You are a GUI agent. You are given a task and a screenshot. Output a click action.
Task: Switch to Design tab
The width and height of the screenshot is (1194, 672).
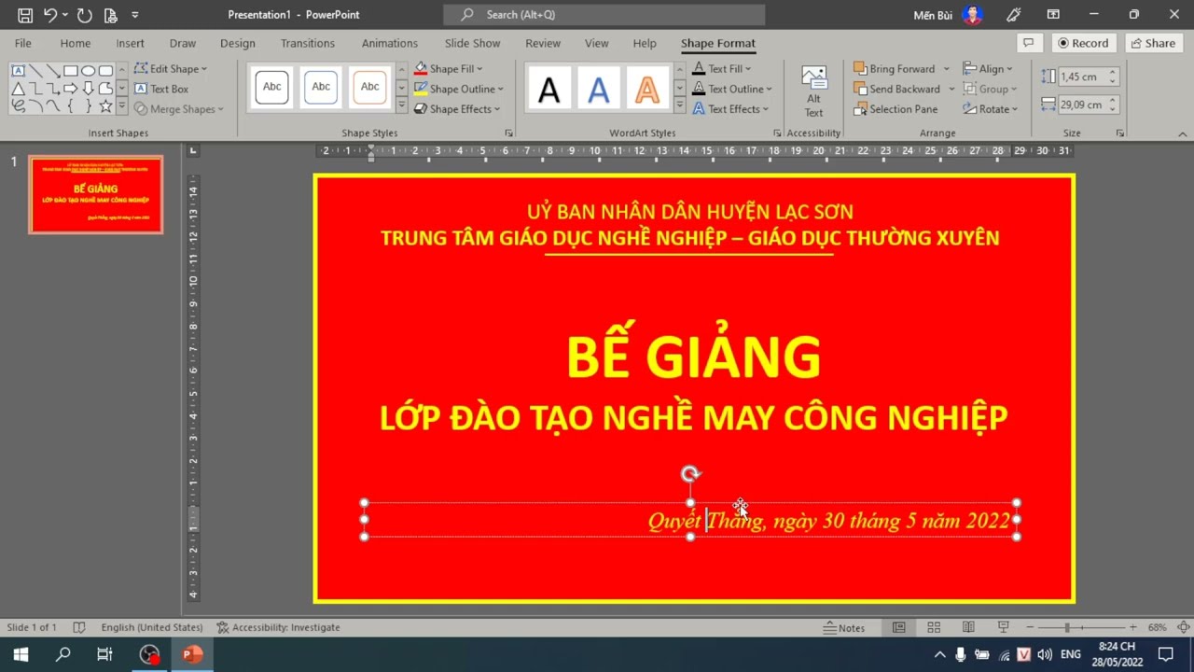[x=237, y=43]
